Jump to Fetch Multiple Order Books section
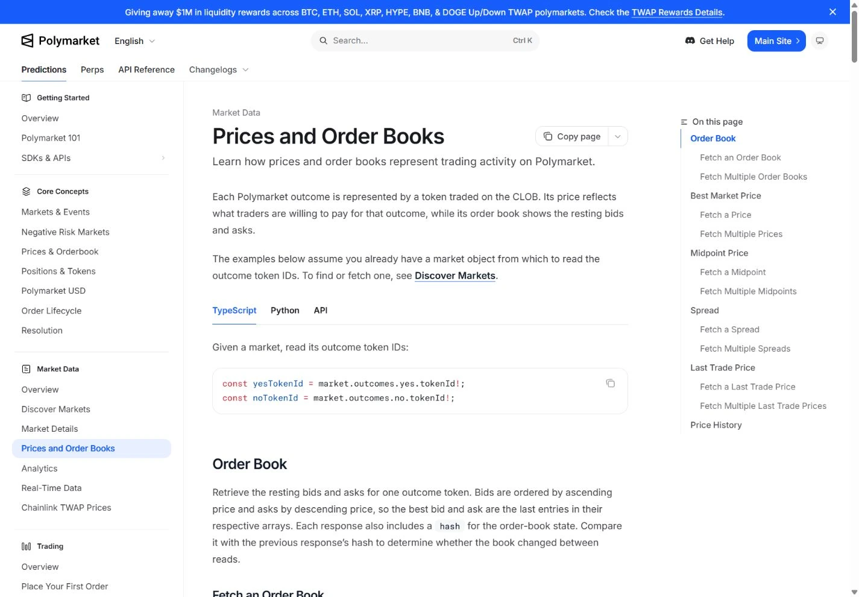 tap(753, 177)
